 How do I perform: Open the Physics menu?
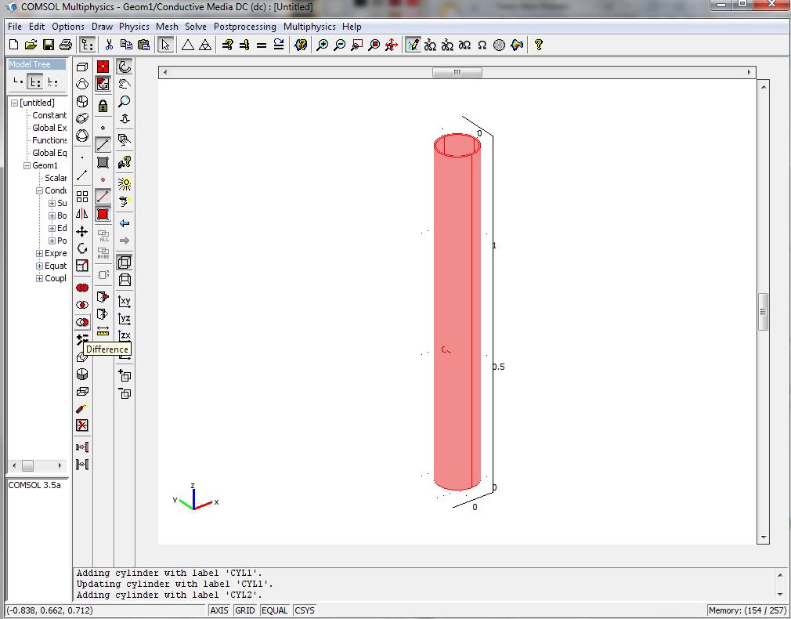pyautogui.click(x=134, y=27)
